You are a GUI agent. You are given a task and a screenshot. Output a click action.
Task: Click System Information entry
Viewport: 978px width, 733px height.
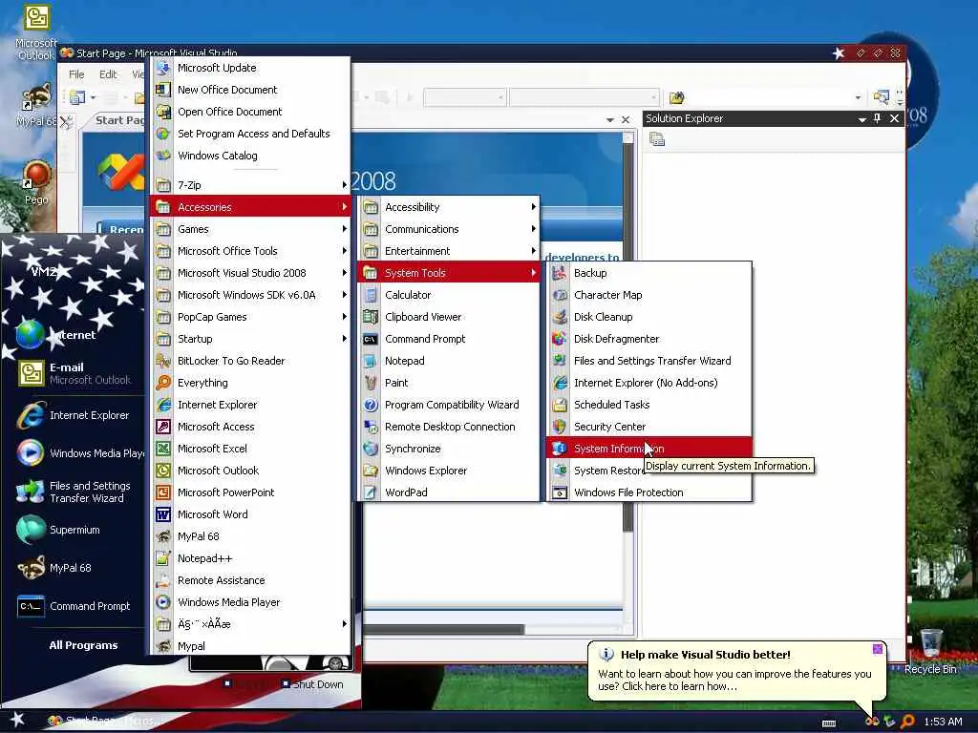pos(648,449)
